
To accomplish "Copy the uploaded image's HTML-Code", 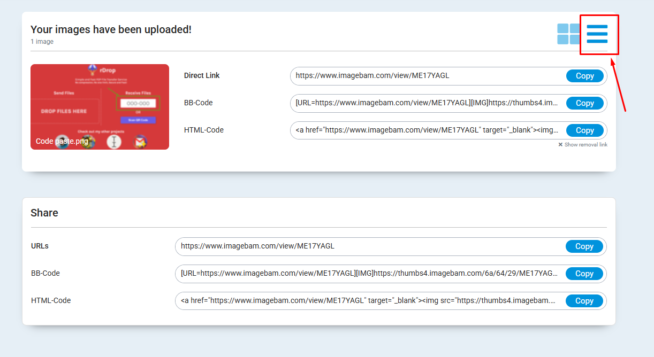I will pos(585,130).
